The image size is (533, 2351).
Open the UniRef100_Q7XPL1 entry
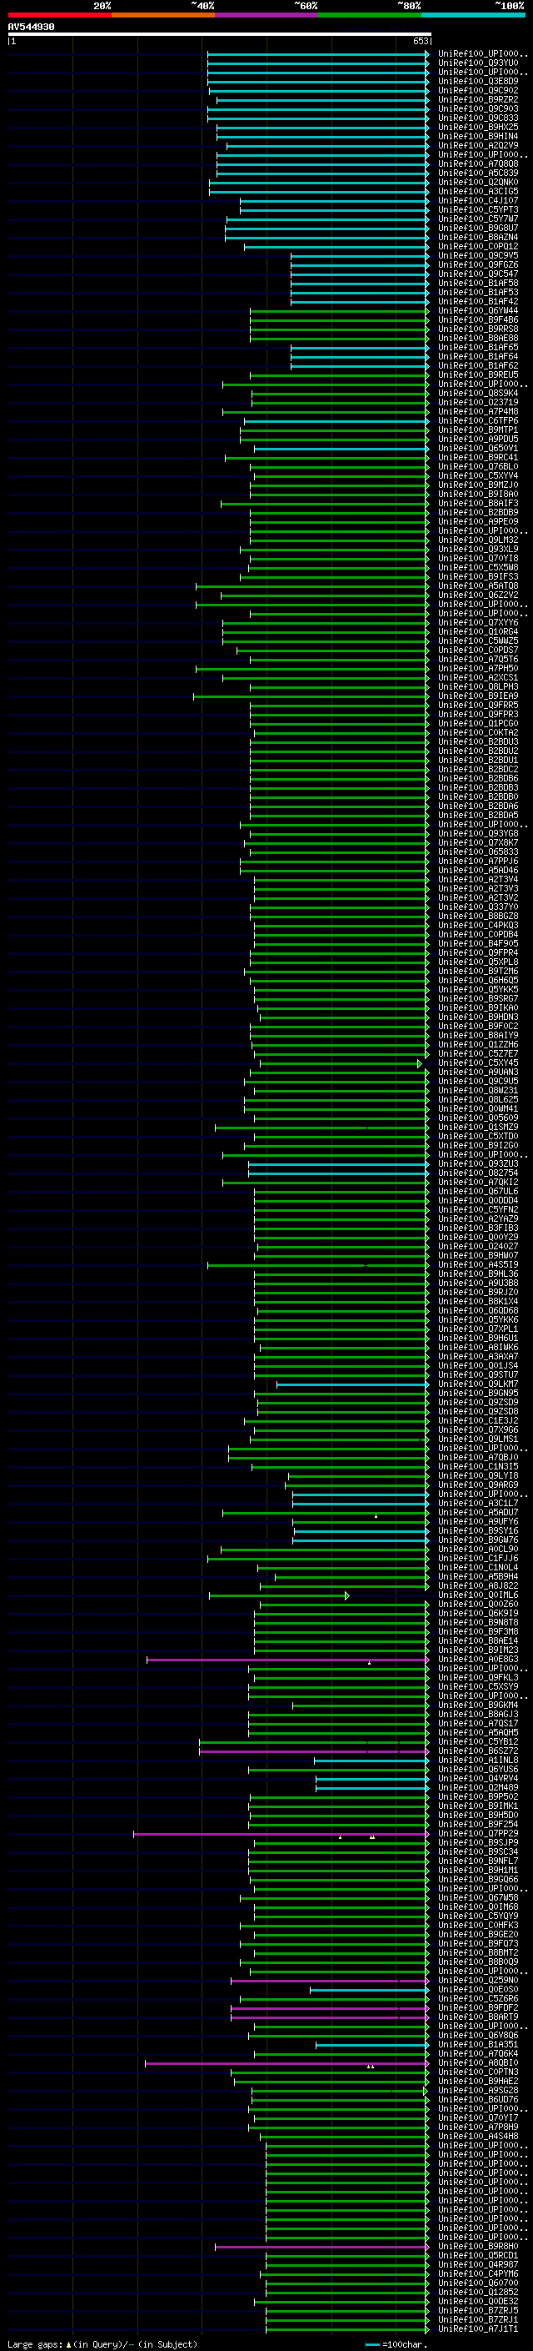point(478,1329)
